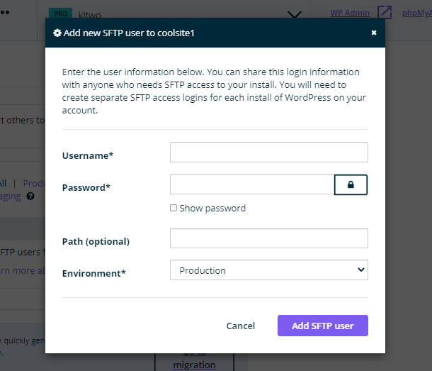Click the help question mark icon

pos(30,196)
